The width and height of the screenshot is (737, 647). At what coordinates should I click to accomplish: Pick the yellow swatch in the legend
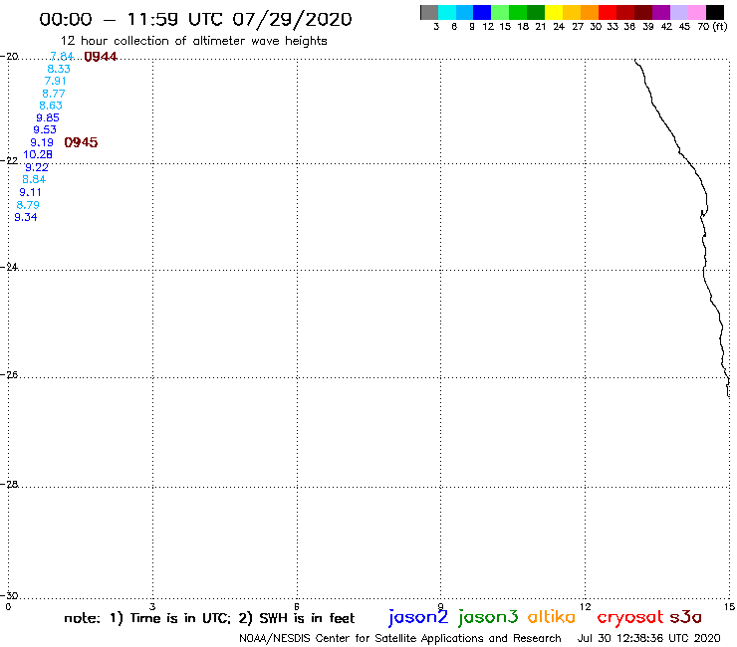(554, 12)
